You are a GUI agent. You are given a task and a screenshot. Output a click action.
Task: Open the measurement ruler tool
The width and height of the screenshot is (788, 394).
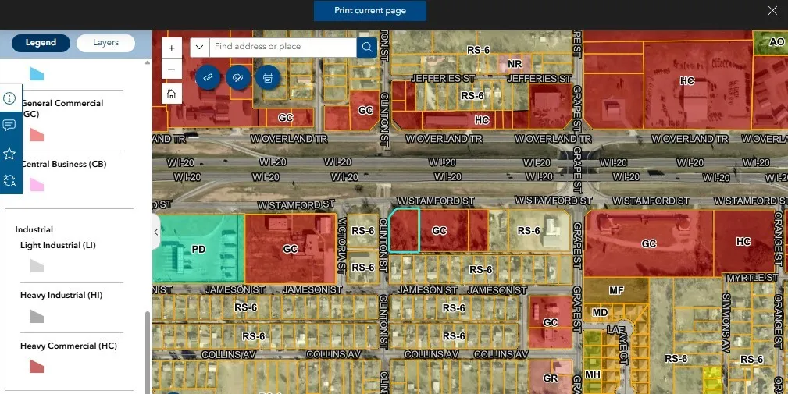[208, 77]
